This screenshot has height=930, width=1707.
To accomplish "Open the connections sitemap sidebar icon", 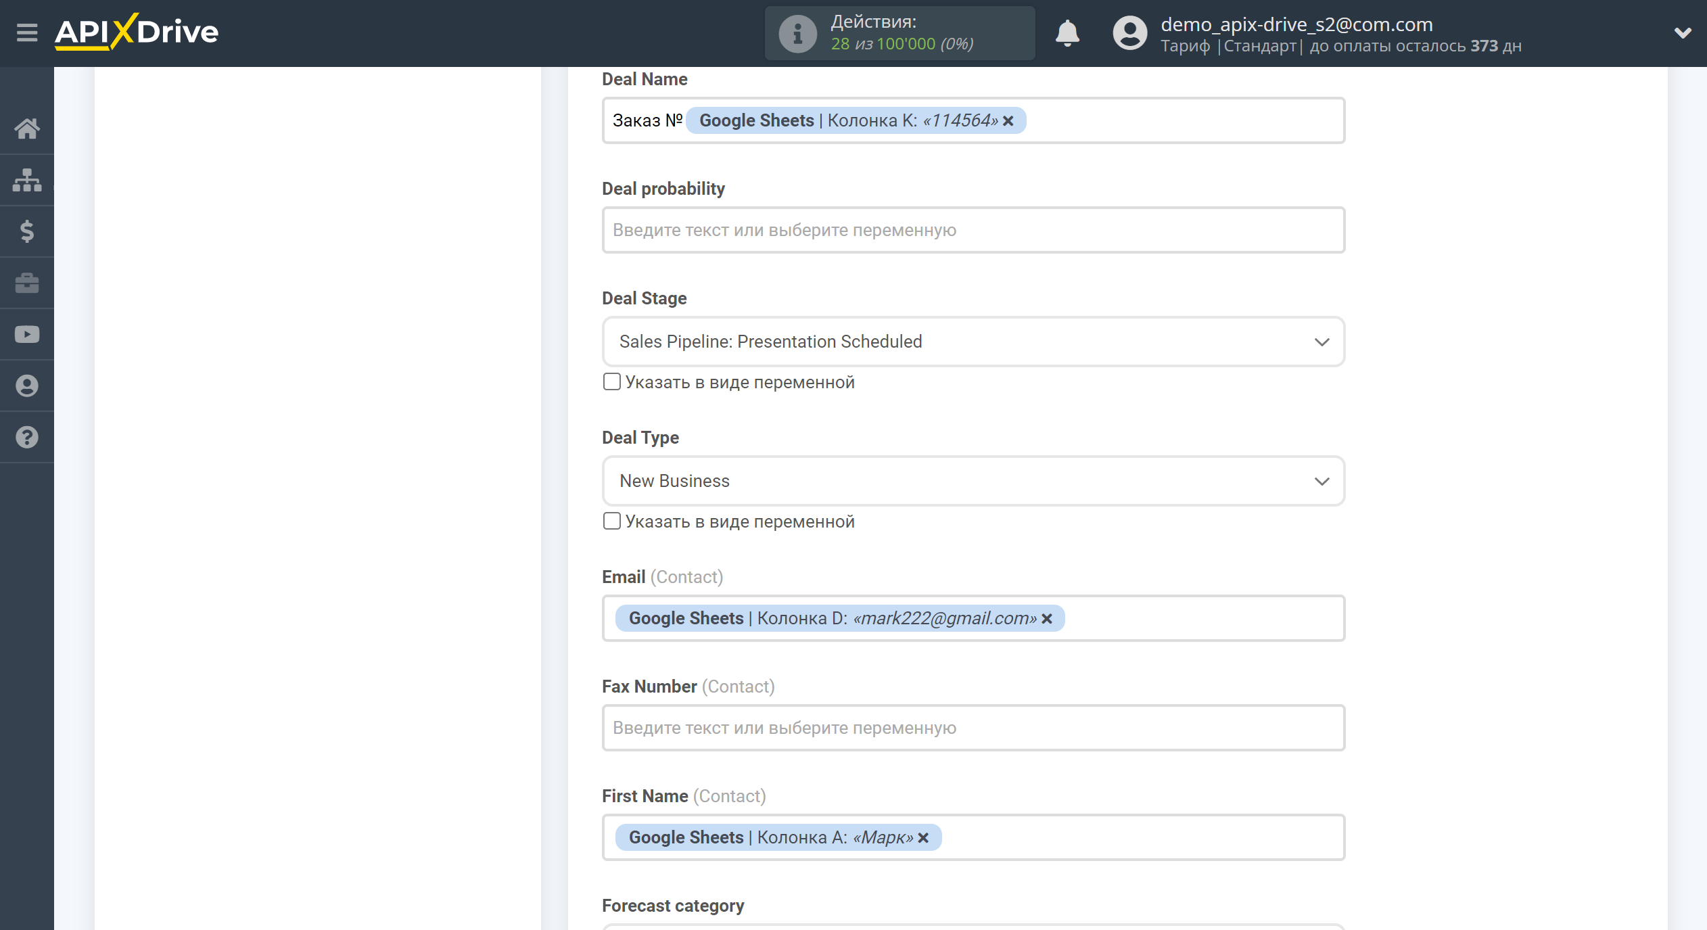I will [x=27, y=180].
